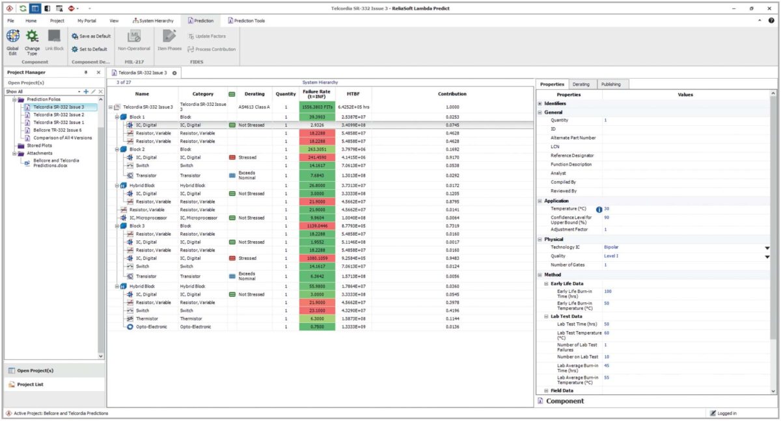Select Bellcore TR-332 Issue 6 folio
The height and width of the screenshot is (421, 781).
pos(57,130)
